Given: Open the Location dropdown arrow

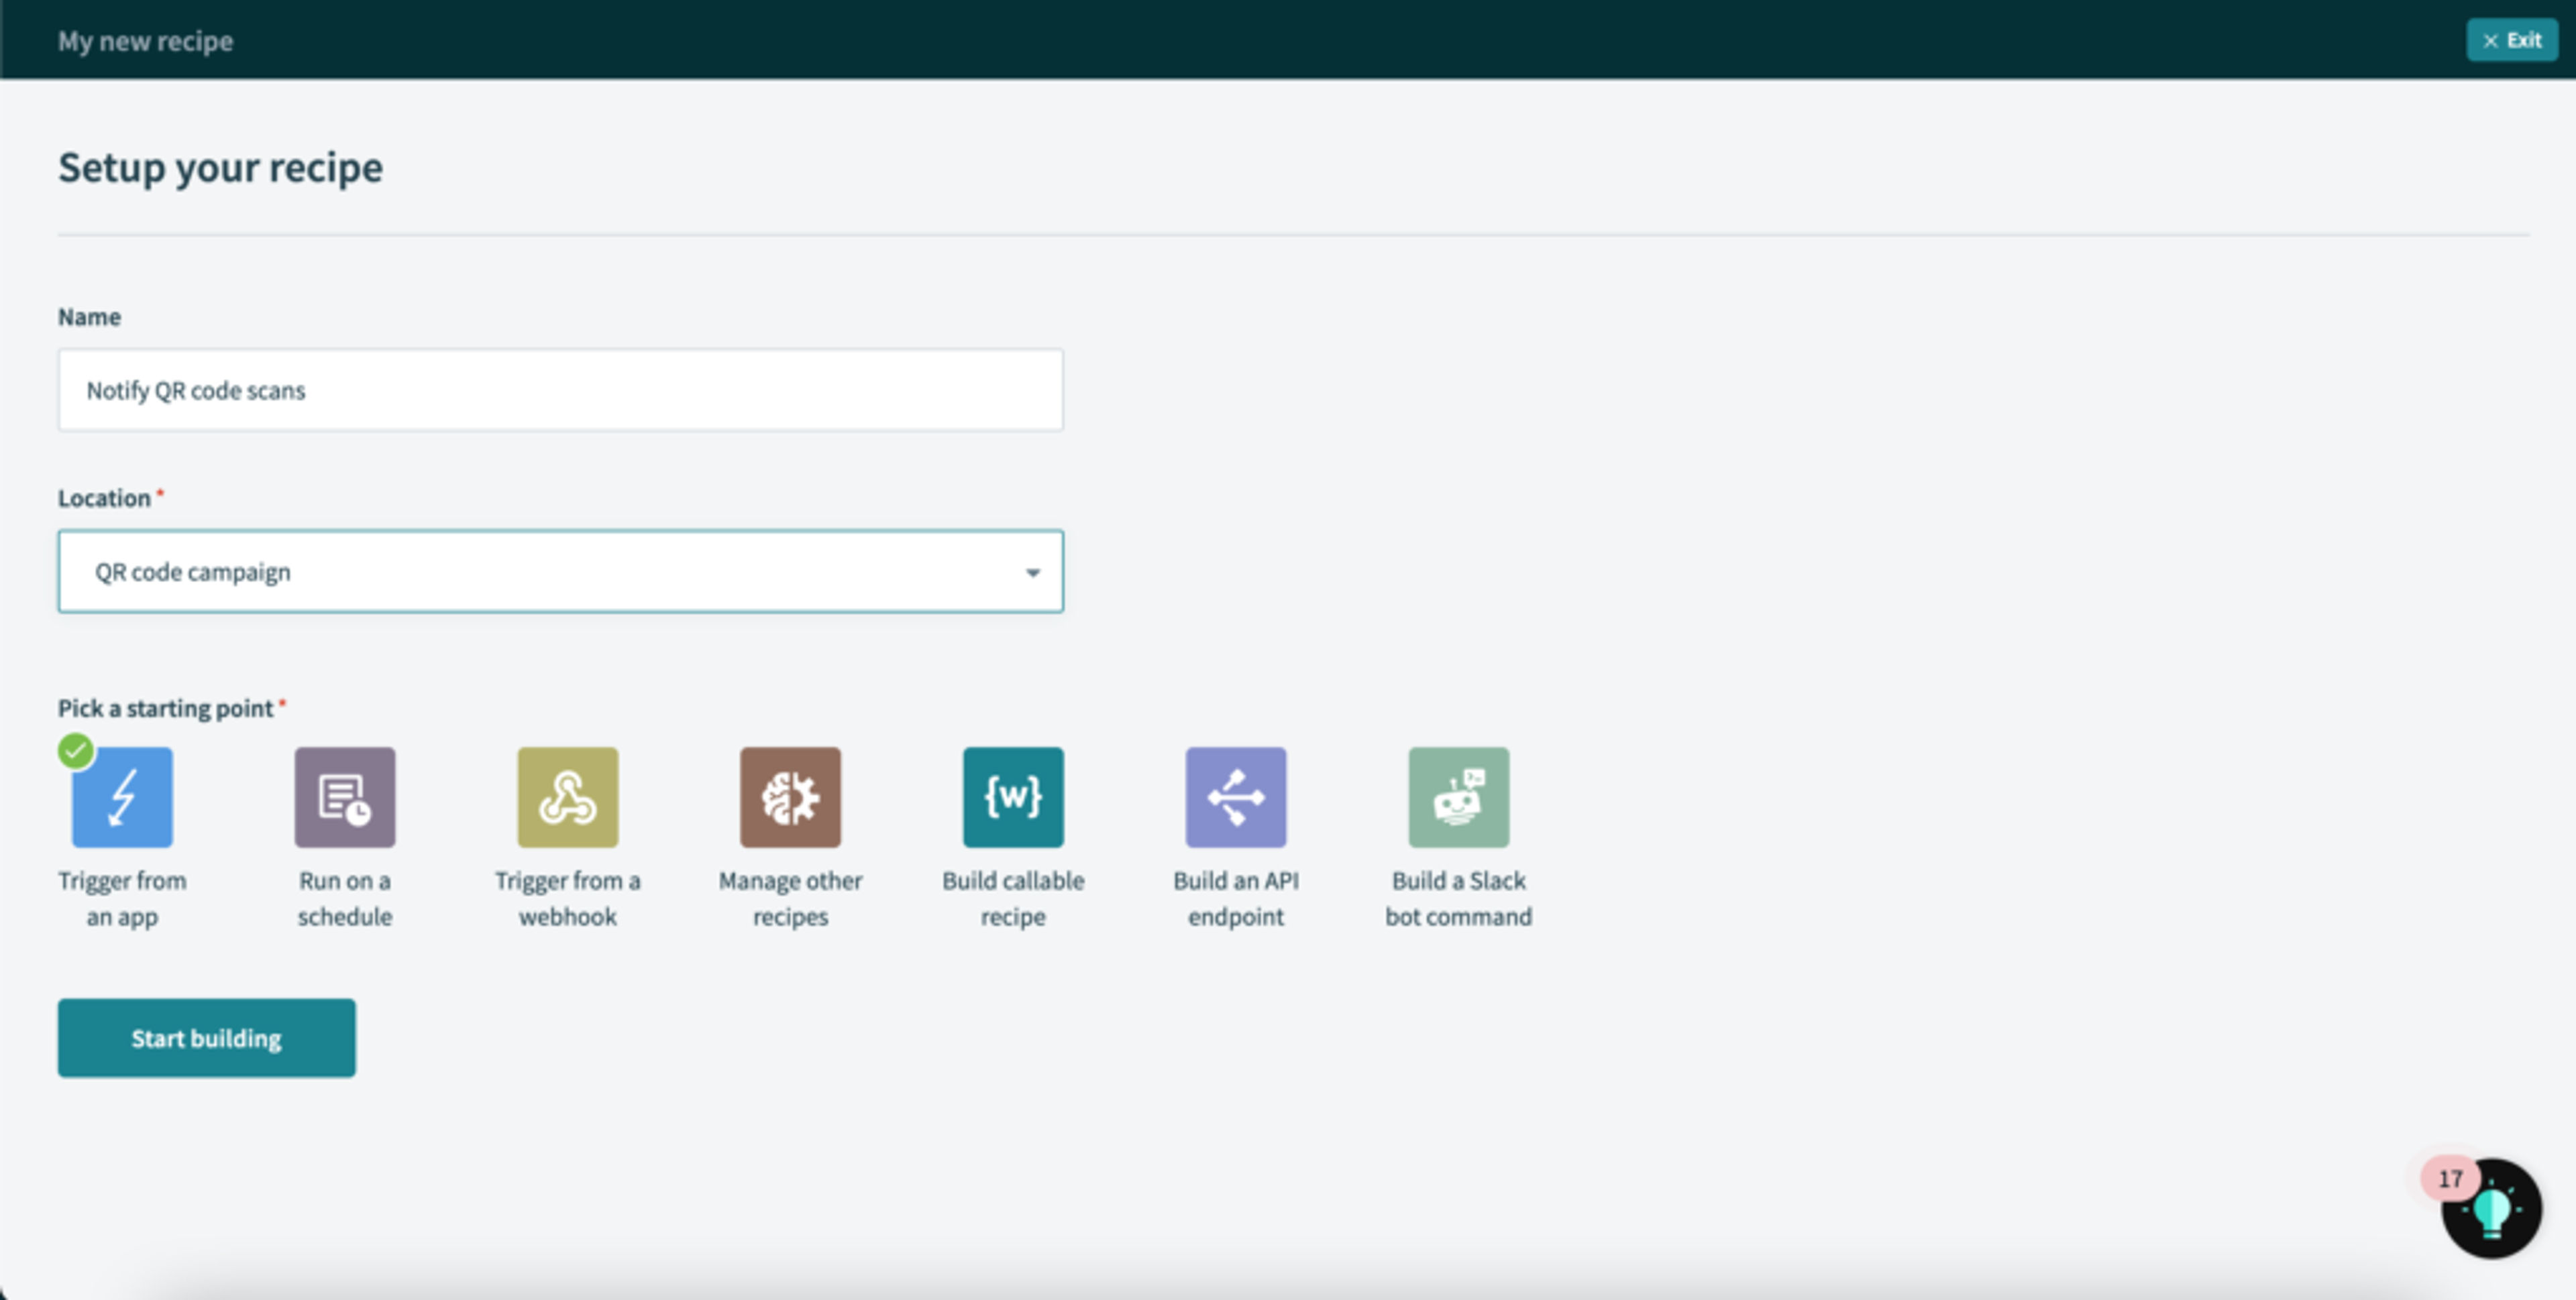Looking at the screenshot, I should tap(1033, 573).
